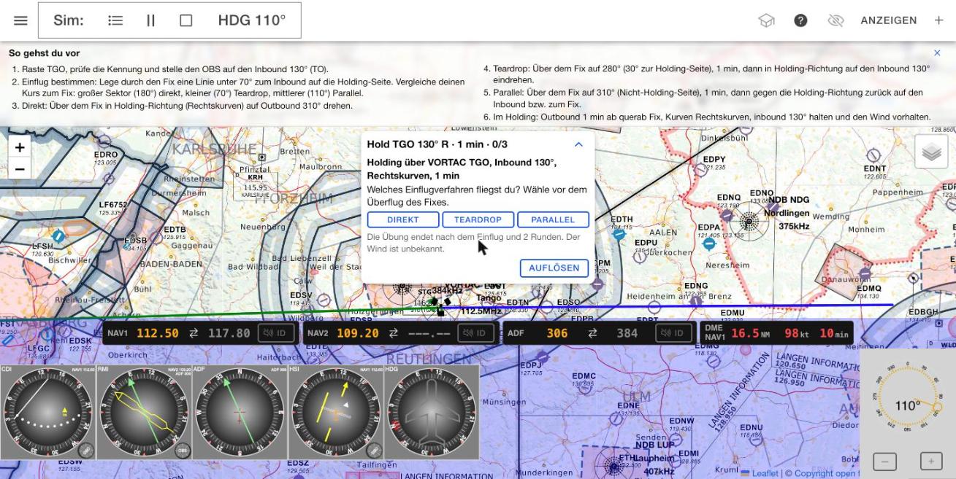Open the help question mark icon
Screen dimensions: 956x479
(x=800, y=20)
